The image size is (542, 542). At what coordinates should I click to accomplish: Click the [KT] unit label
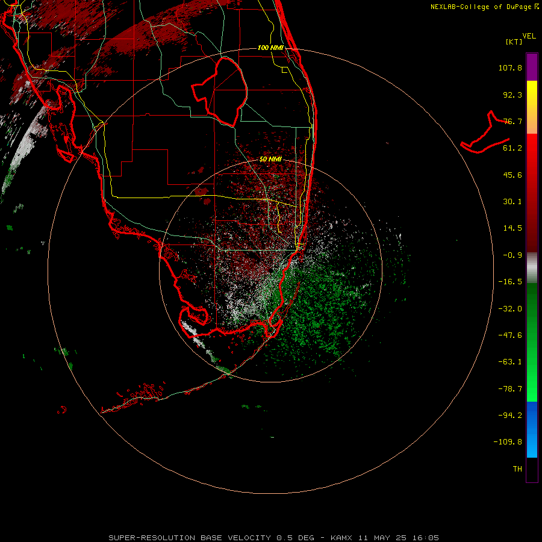pos(514,42)
